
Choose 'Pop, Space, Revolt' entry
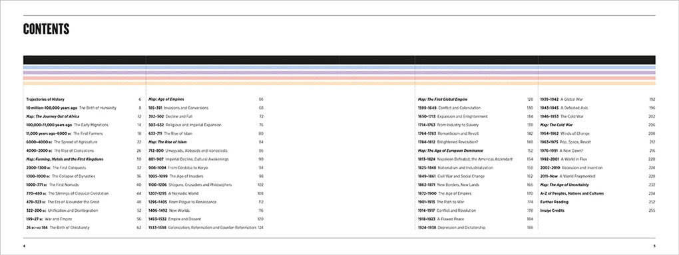tap(576, 142)
